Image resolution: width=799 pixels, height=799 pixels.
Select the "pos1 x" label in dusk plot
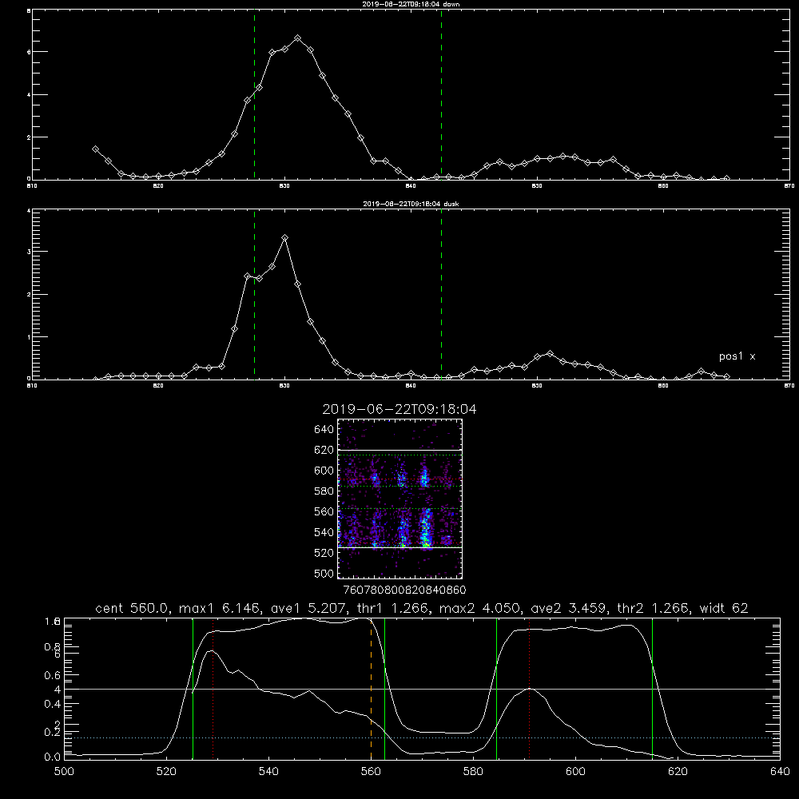point(737,356)
